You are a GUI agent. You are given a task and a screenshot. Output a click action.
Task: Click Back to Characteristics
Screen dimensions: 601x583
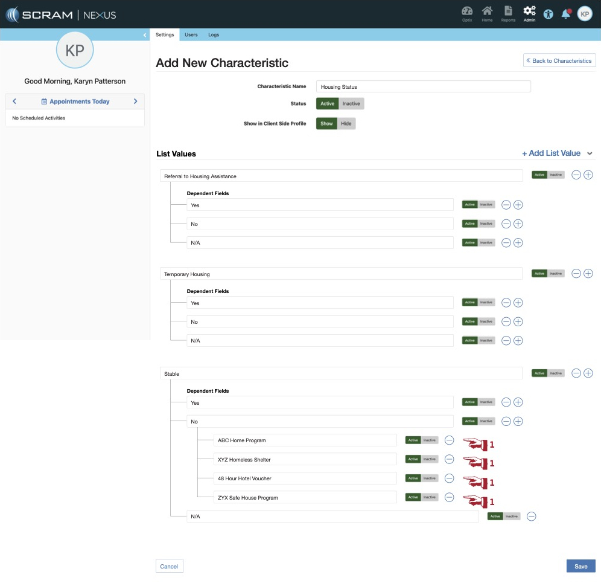click(559, 60)
